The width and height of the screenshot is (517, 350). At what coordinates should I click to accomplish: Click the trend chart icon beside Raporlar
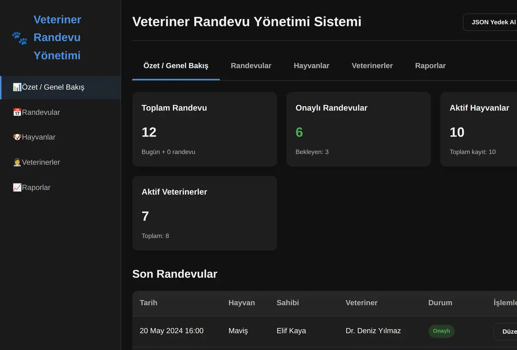pyautogui.click(x=17, y=187)
